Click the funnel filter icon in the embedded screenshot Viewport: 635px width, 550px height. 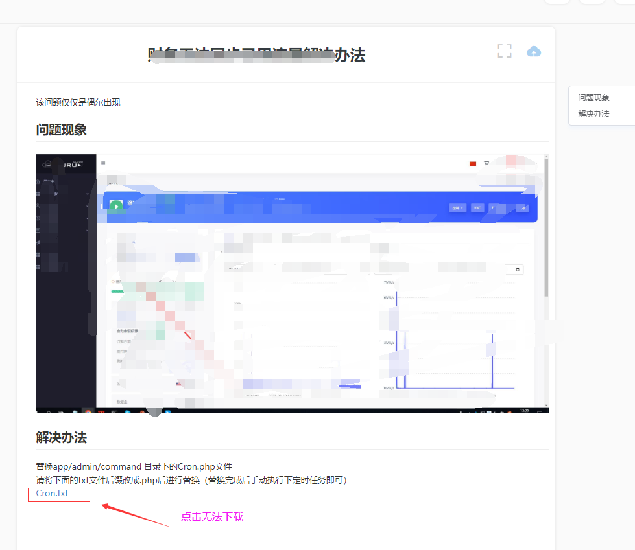(x=486, y=163)
